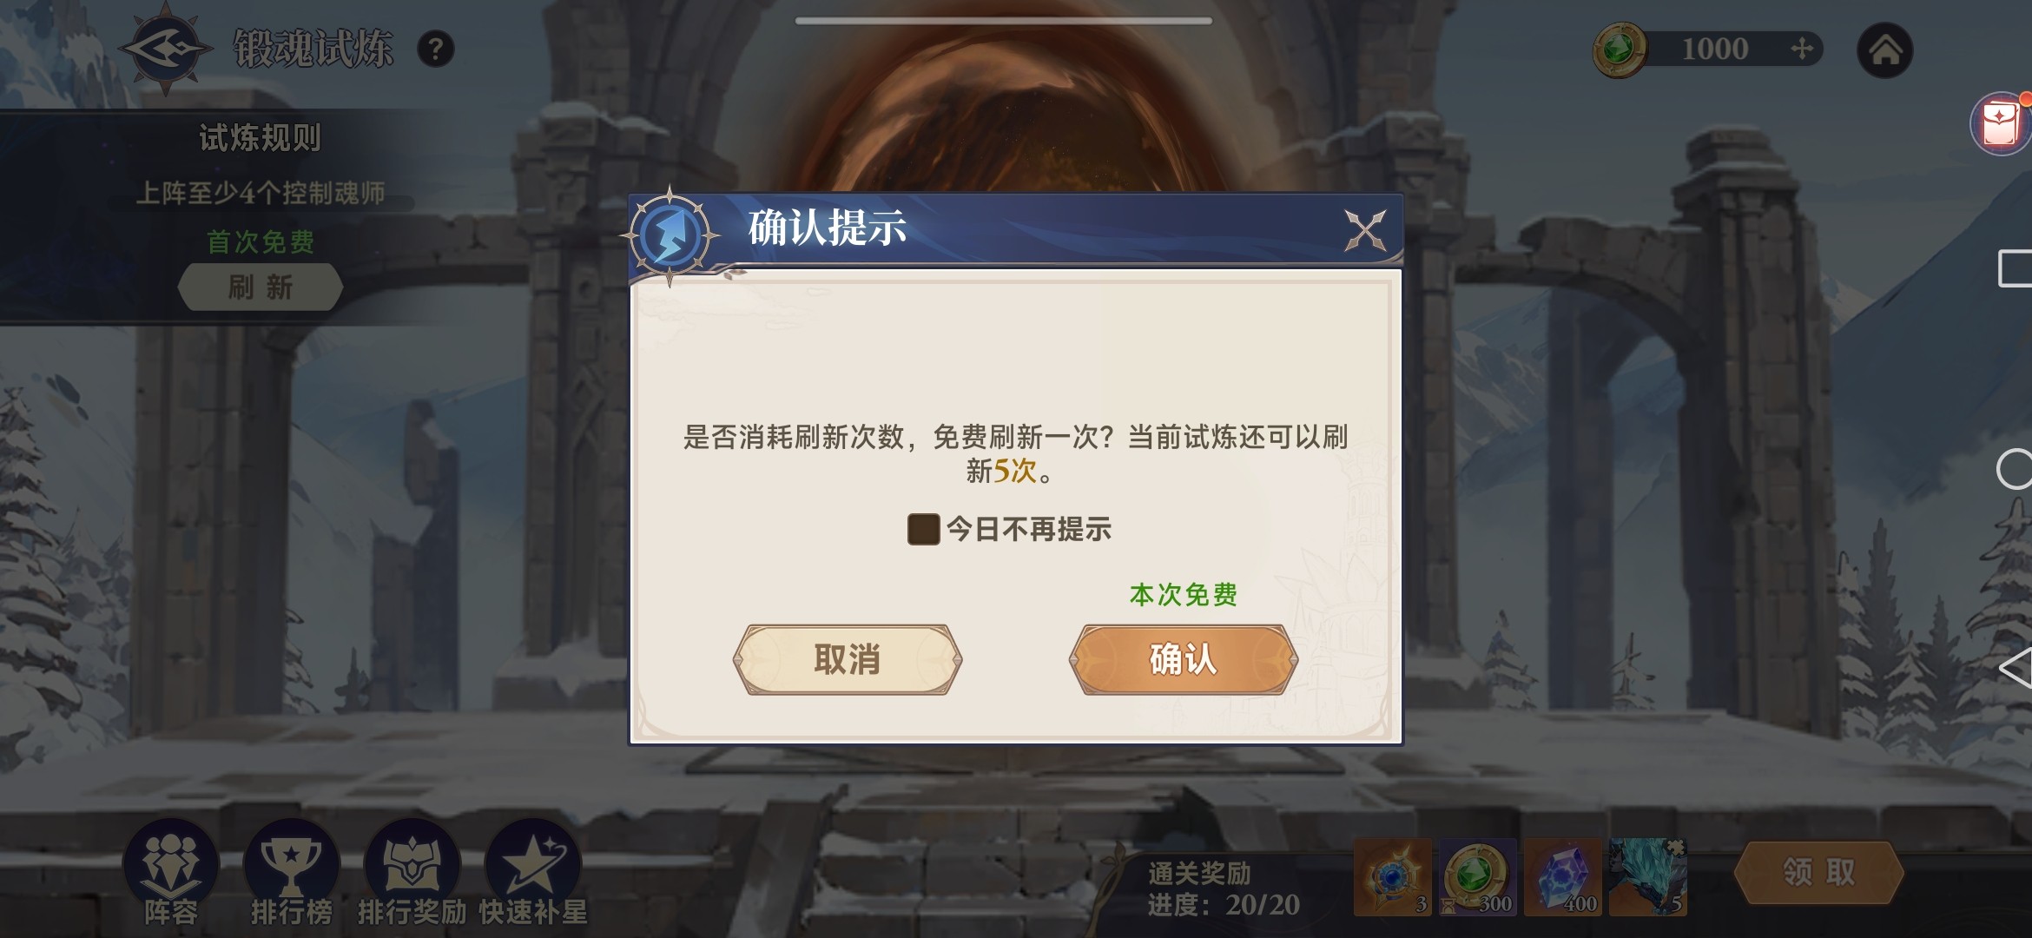Screen dimensions: 2032x938
Task: Select the crystal reward labeled 400
Action: (1563, 877)
